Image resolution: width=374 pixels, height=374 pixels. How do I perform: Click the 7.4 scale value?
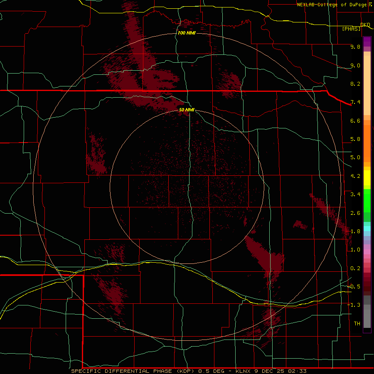click(355, 102)
